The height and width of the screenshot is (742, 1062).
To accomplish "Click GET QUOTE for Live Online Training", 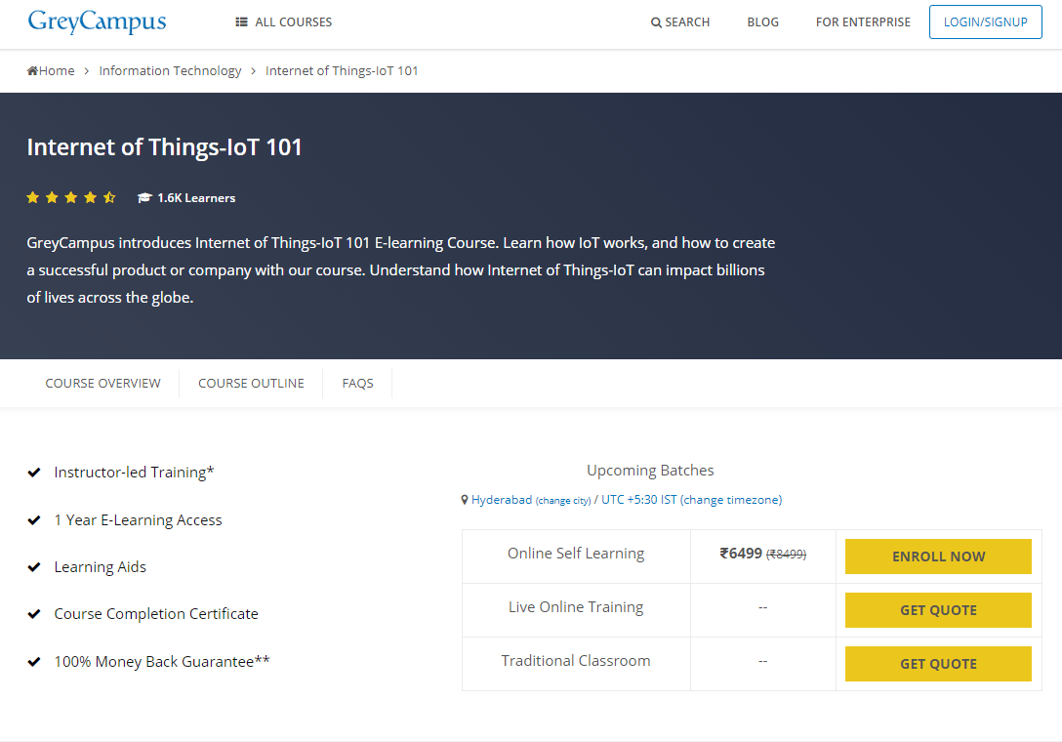I will tap(938, 610).
